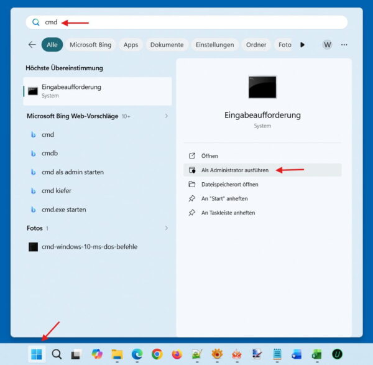
Task: Switch to the Ordner filter tab
Action: click(x=256, y=45)
